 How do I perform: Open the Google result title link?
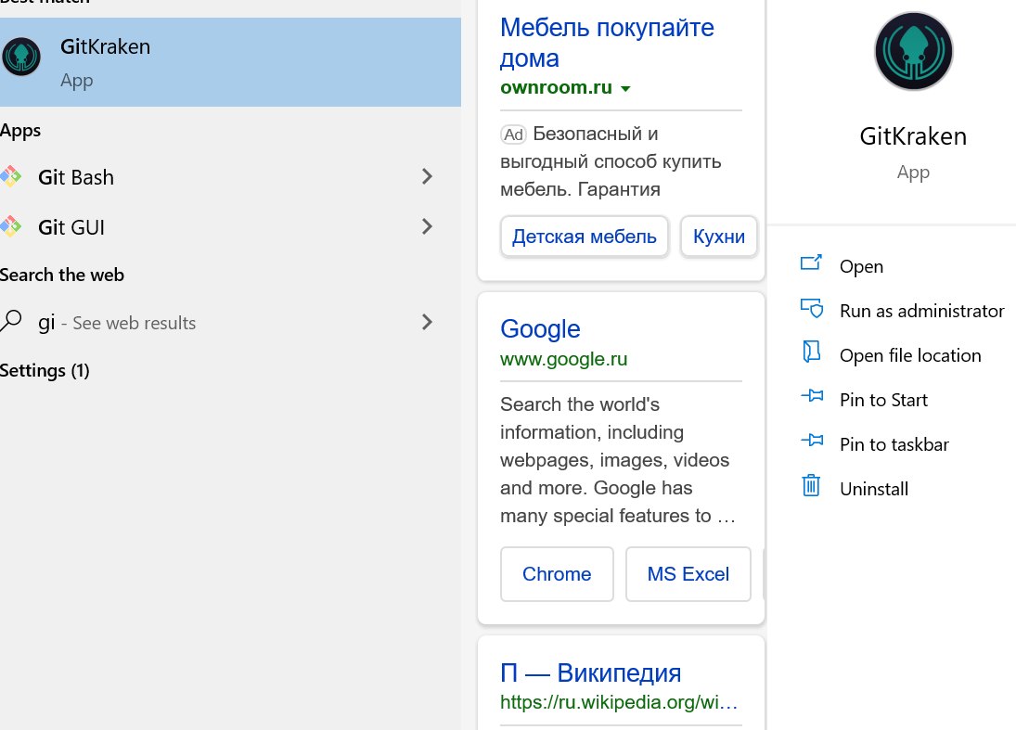(x=540, y=329)
